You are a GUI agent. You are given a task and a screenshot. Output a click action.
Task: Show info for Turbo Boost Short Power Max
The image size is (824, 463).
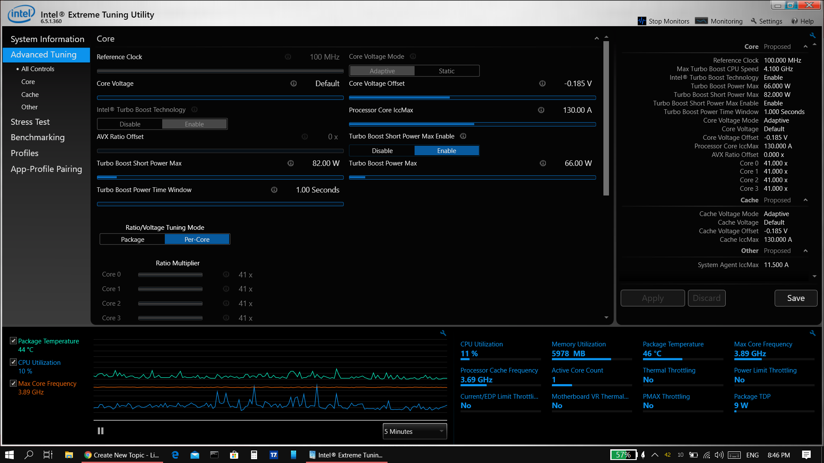click(291, 163)
